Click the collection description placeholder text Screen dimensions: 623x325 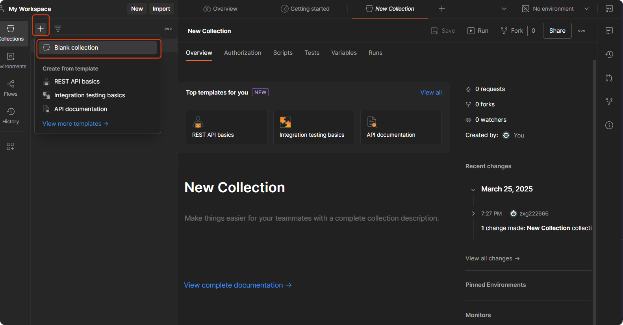tap(311, 218)
